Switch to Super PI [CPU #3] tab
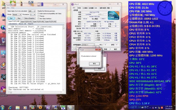The width and height of the screenshot is (177, 110). click(50, 22)
